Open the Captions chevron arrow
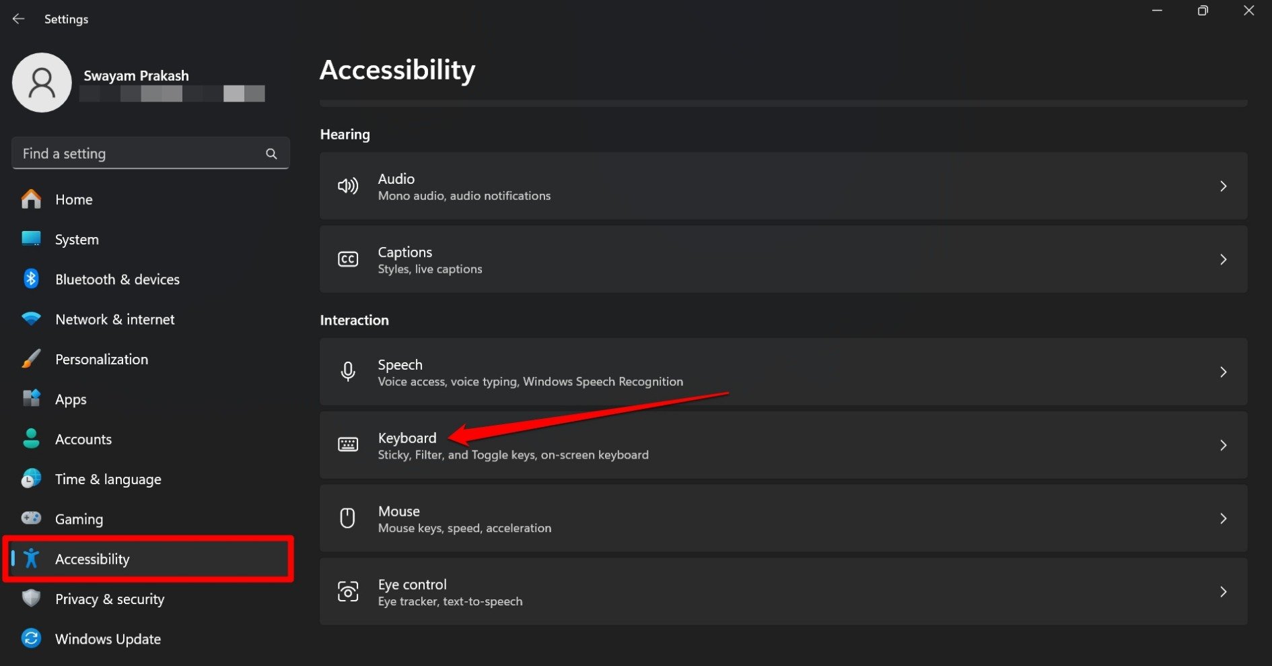The image size is (1272, 666). pos(1223,259)
